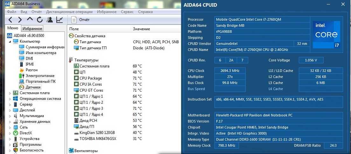Select the IPMI tree item

click(x=30, y=64)
